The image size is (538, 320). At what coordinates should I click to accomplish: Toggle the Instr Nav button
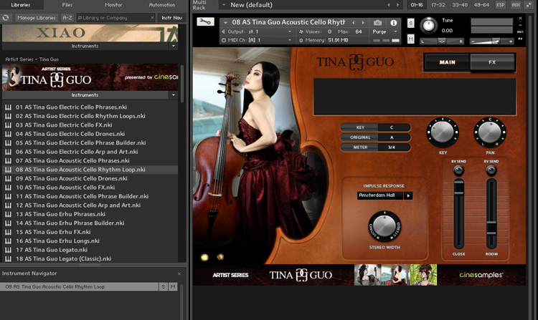click(x=172, y=17)
